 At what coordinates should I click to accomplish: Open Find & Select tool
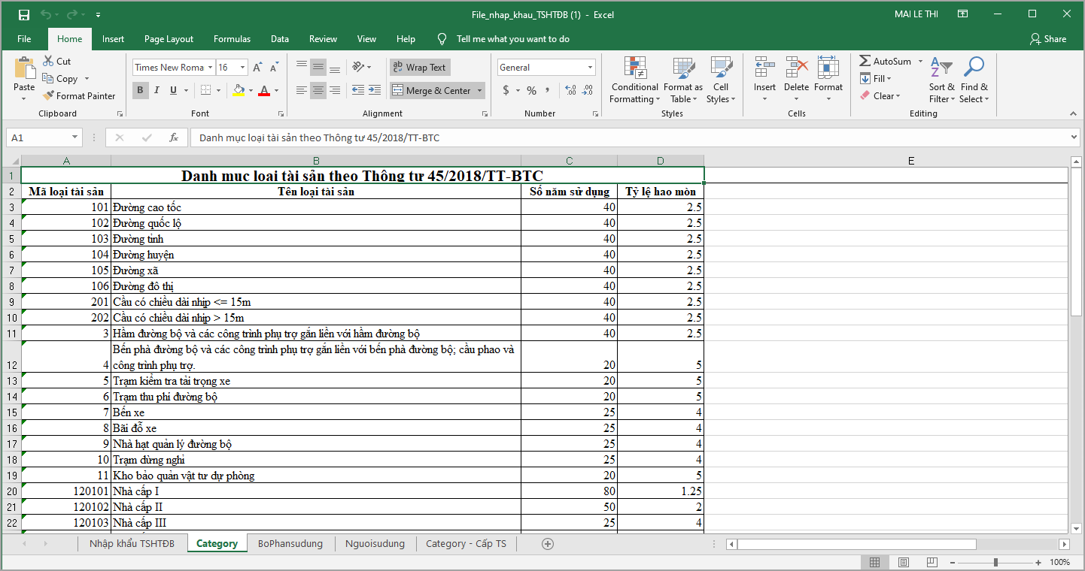coord(974,69)
